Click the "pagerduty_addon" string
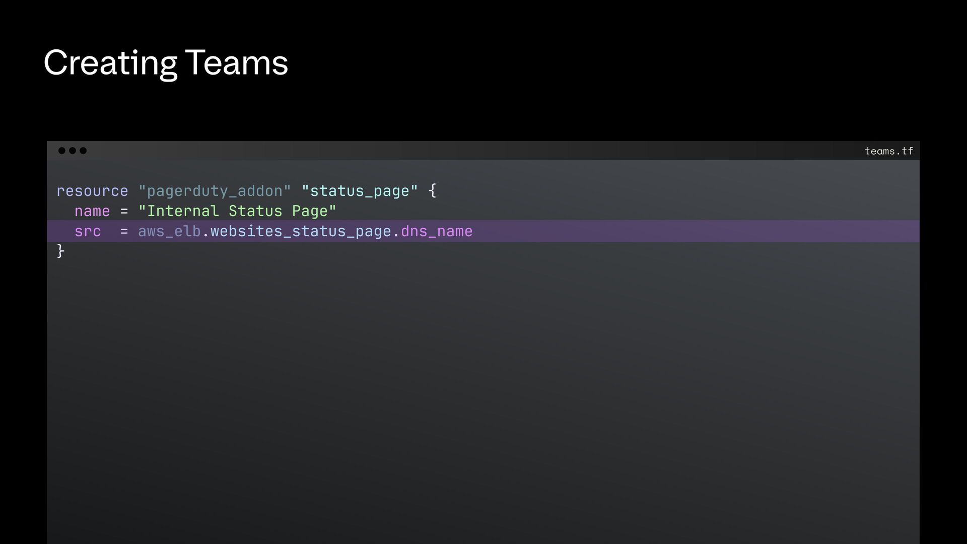 pyautogui.click(x=215, y=191)
